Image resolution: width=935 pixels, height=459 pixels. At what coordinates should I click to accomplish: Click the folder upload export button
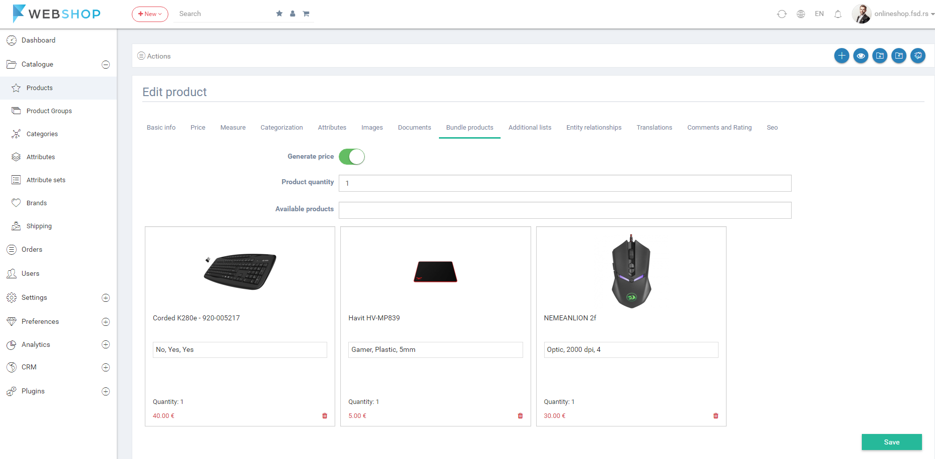[x=899, y=56]
